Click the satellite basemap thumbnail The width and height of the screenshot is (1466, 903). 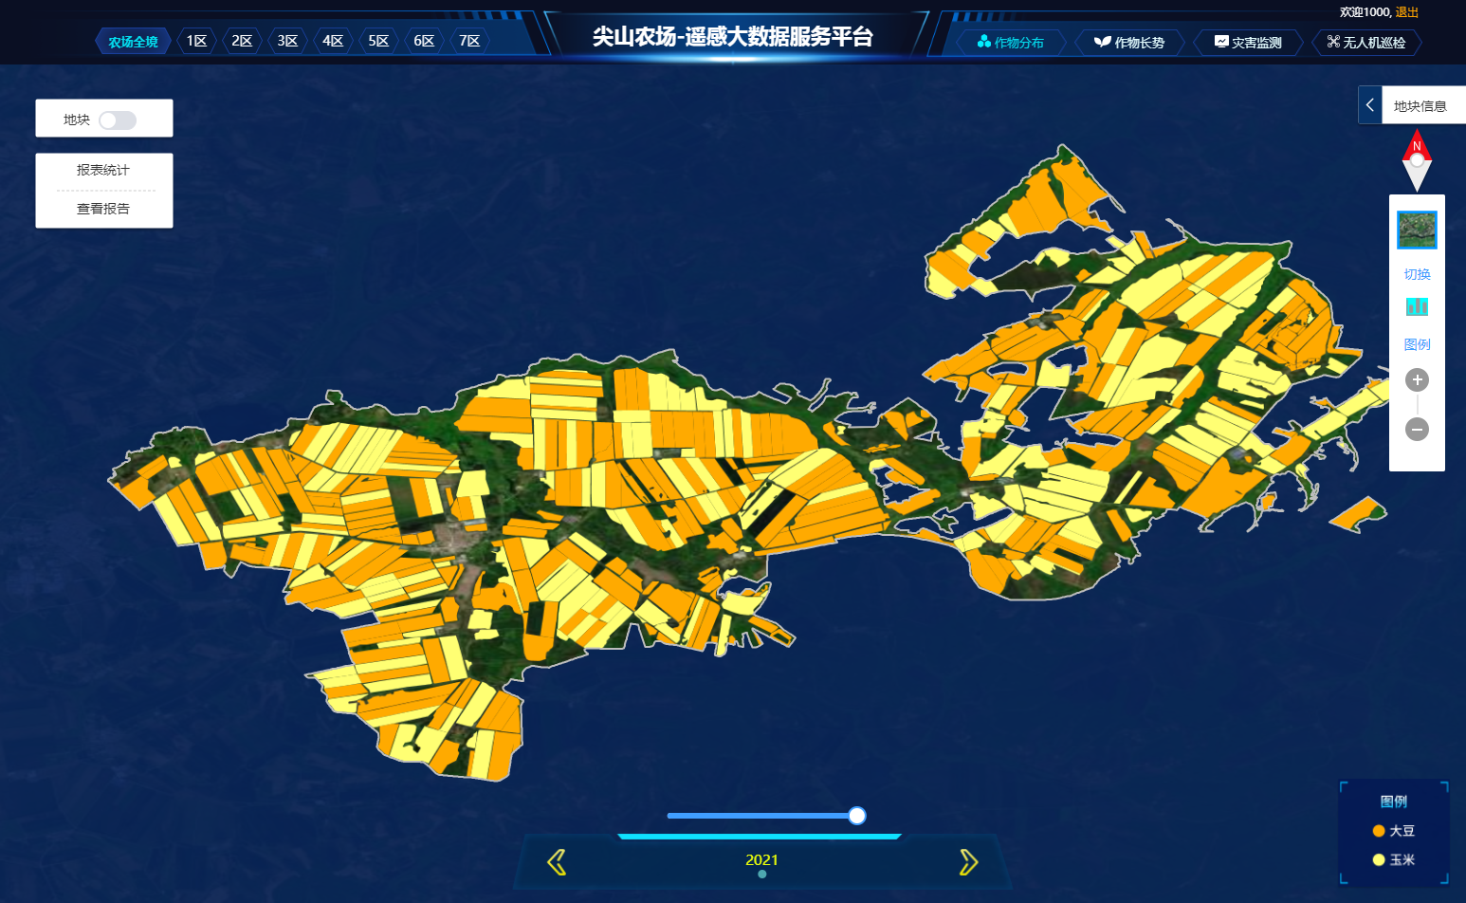pos(1417,230)
